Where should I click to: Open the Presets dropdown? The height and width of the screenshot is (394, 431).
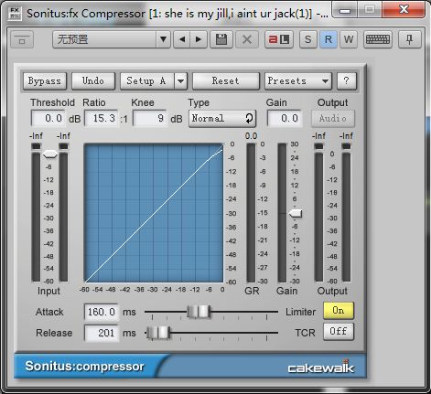298,81
